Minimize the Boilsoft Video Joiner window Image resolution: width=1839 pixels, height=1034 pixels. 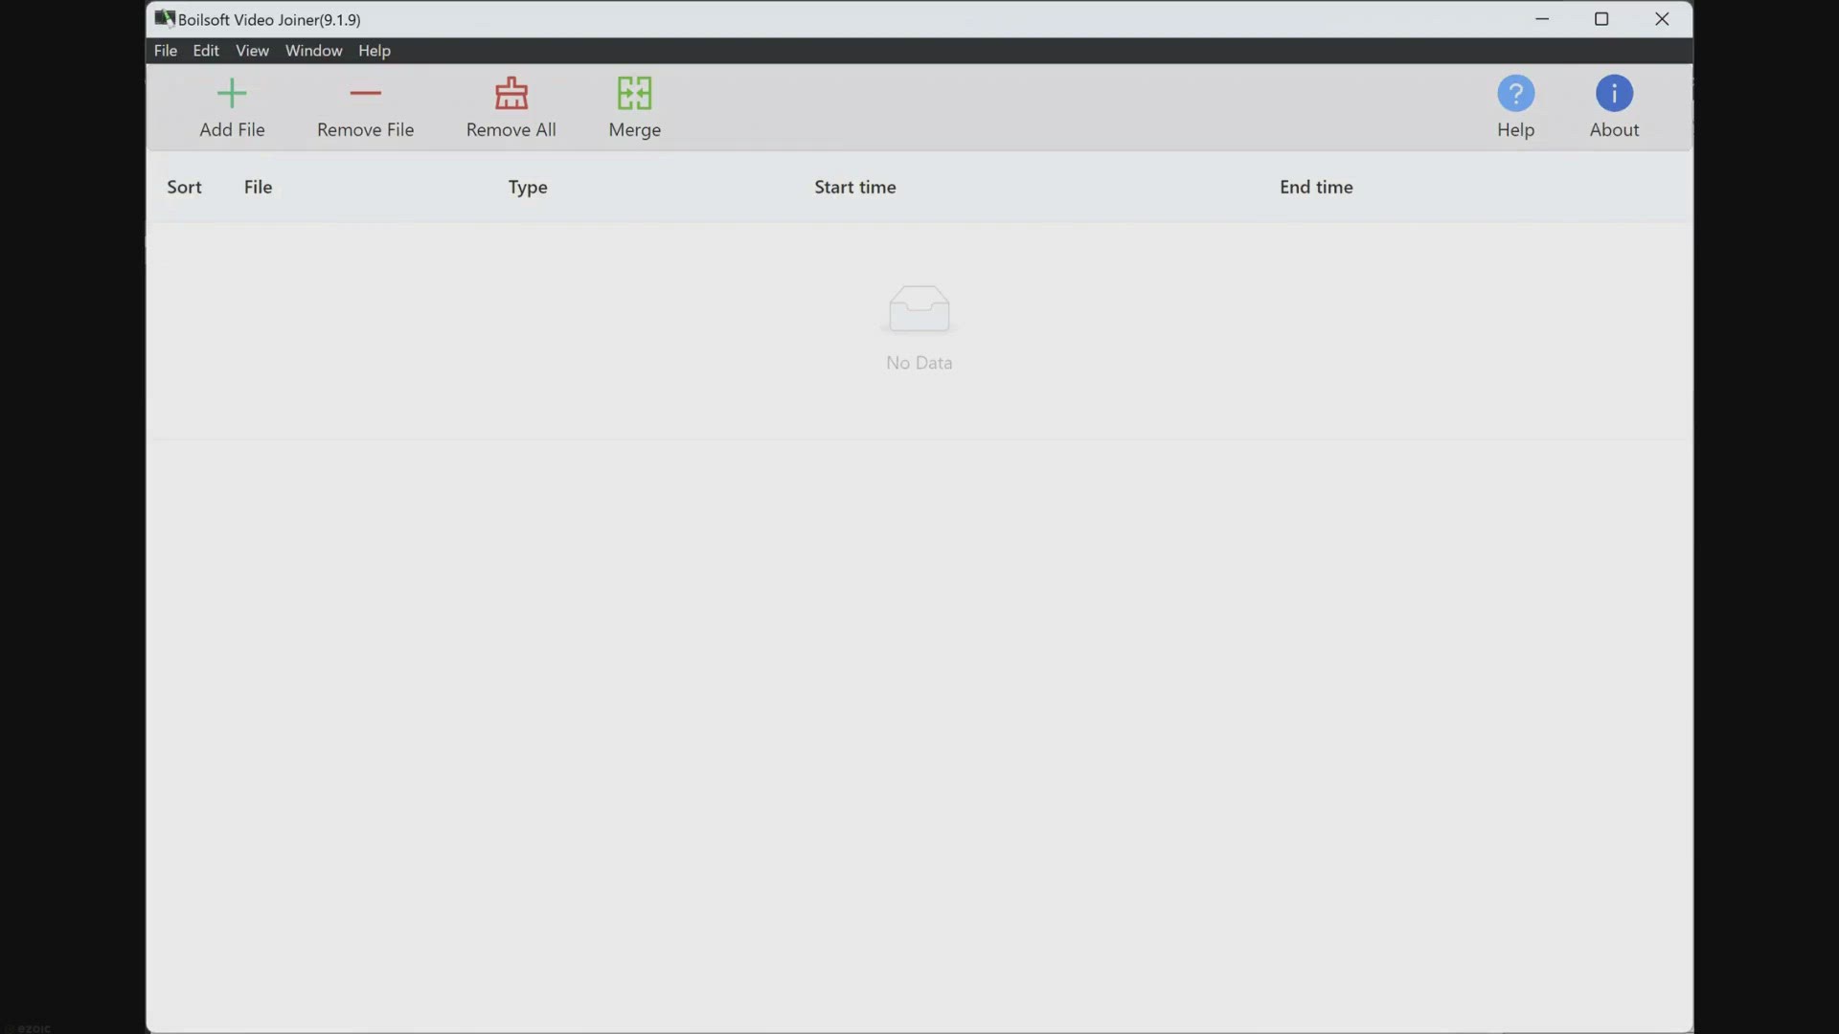coord(1542,19)
